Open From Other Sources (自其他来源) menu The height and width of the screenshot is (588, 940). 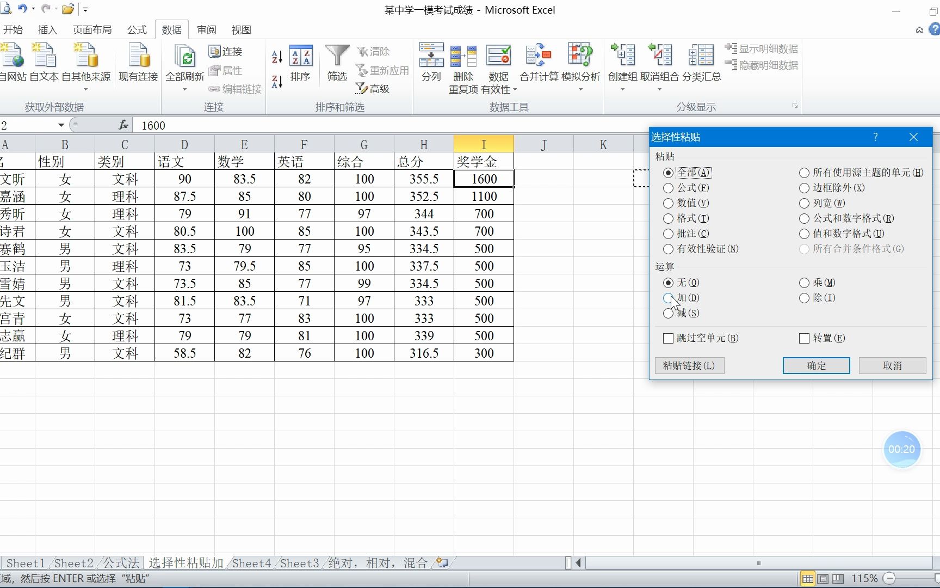[86, 65]
